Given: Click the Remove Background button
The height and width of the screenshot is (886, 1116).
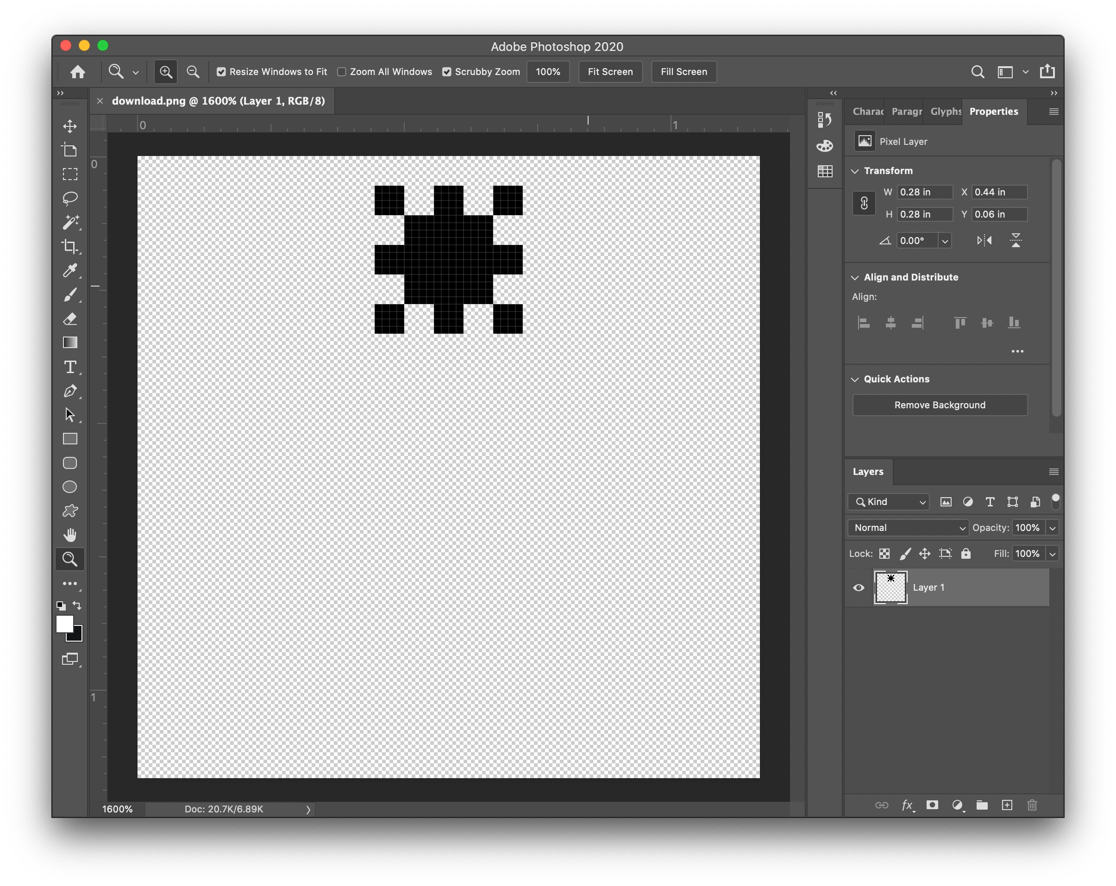Looking at the screenshot, I should 940,405.
